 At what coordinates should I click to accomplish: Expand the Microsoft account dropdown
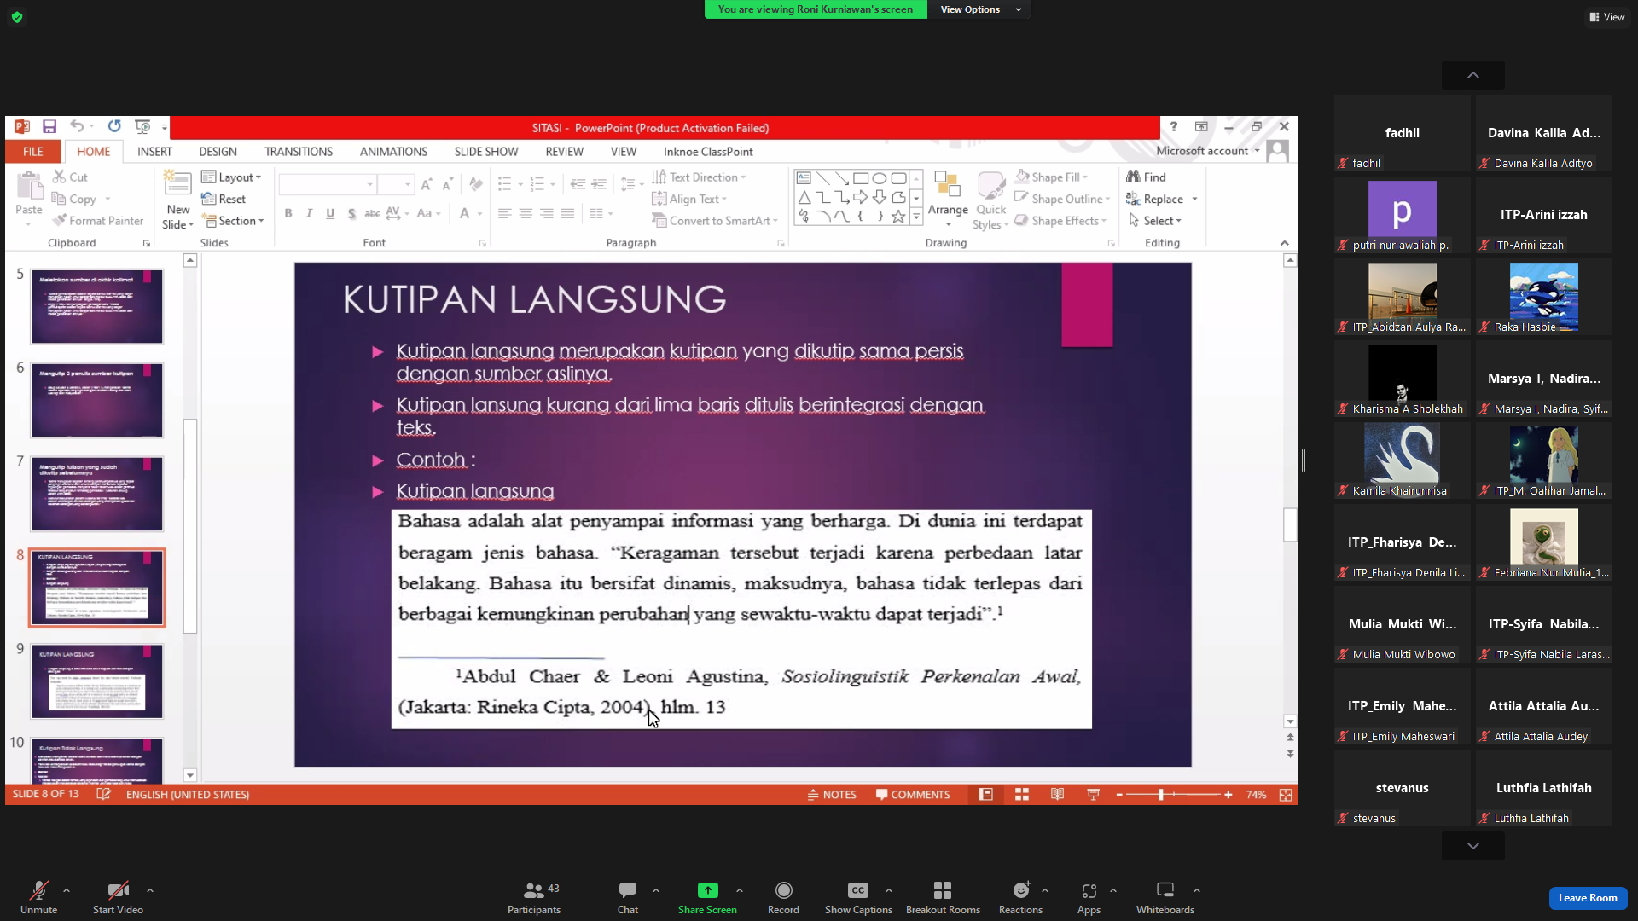(x=1208, y=151)
